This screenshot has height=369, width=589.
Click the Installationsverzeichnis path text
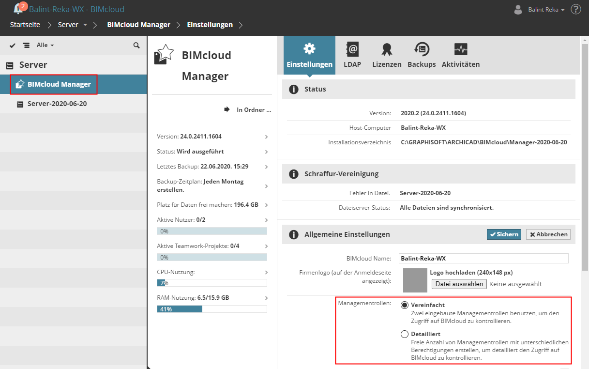(x=484, y=142)
